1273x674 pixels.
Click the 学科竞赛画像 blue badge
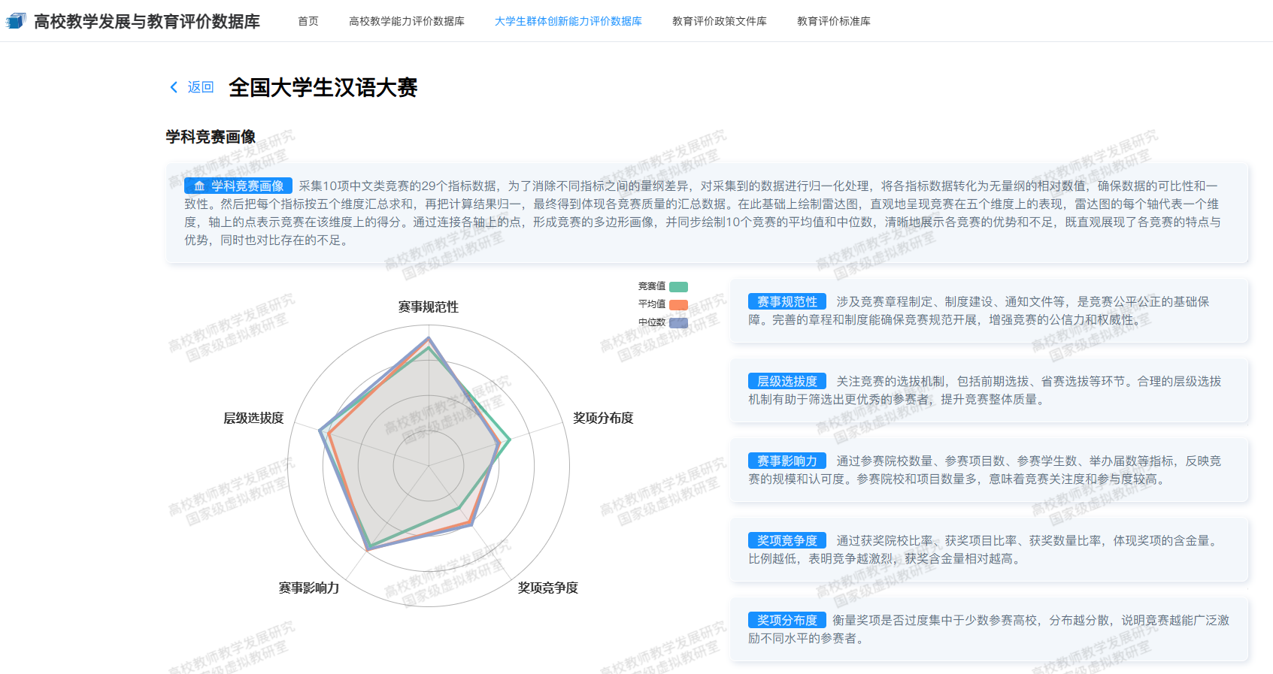238,186
